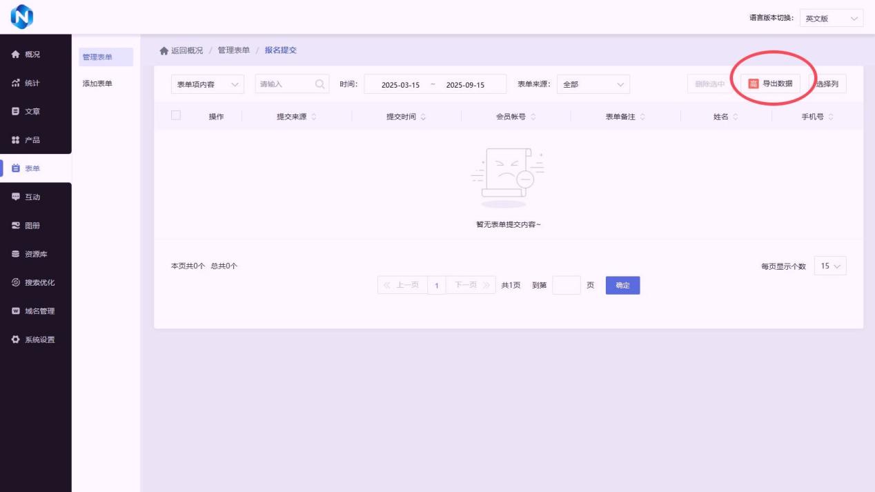This screenshot has width=875, height=492.
Task: Open the 表单来源 全部 dropdown
Action: pyautogui.click(x=593, y=84)
